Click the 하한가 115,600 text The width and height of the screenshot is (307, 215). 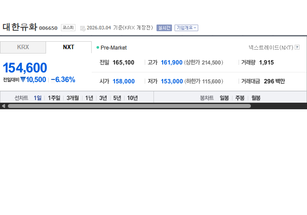[x=203, y=81]
